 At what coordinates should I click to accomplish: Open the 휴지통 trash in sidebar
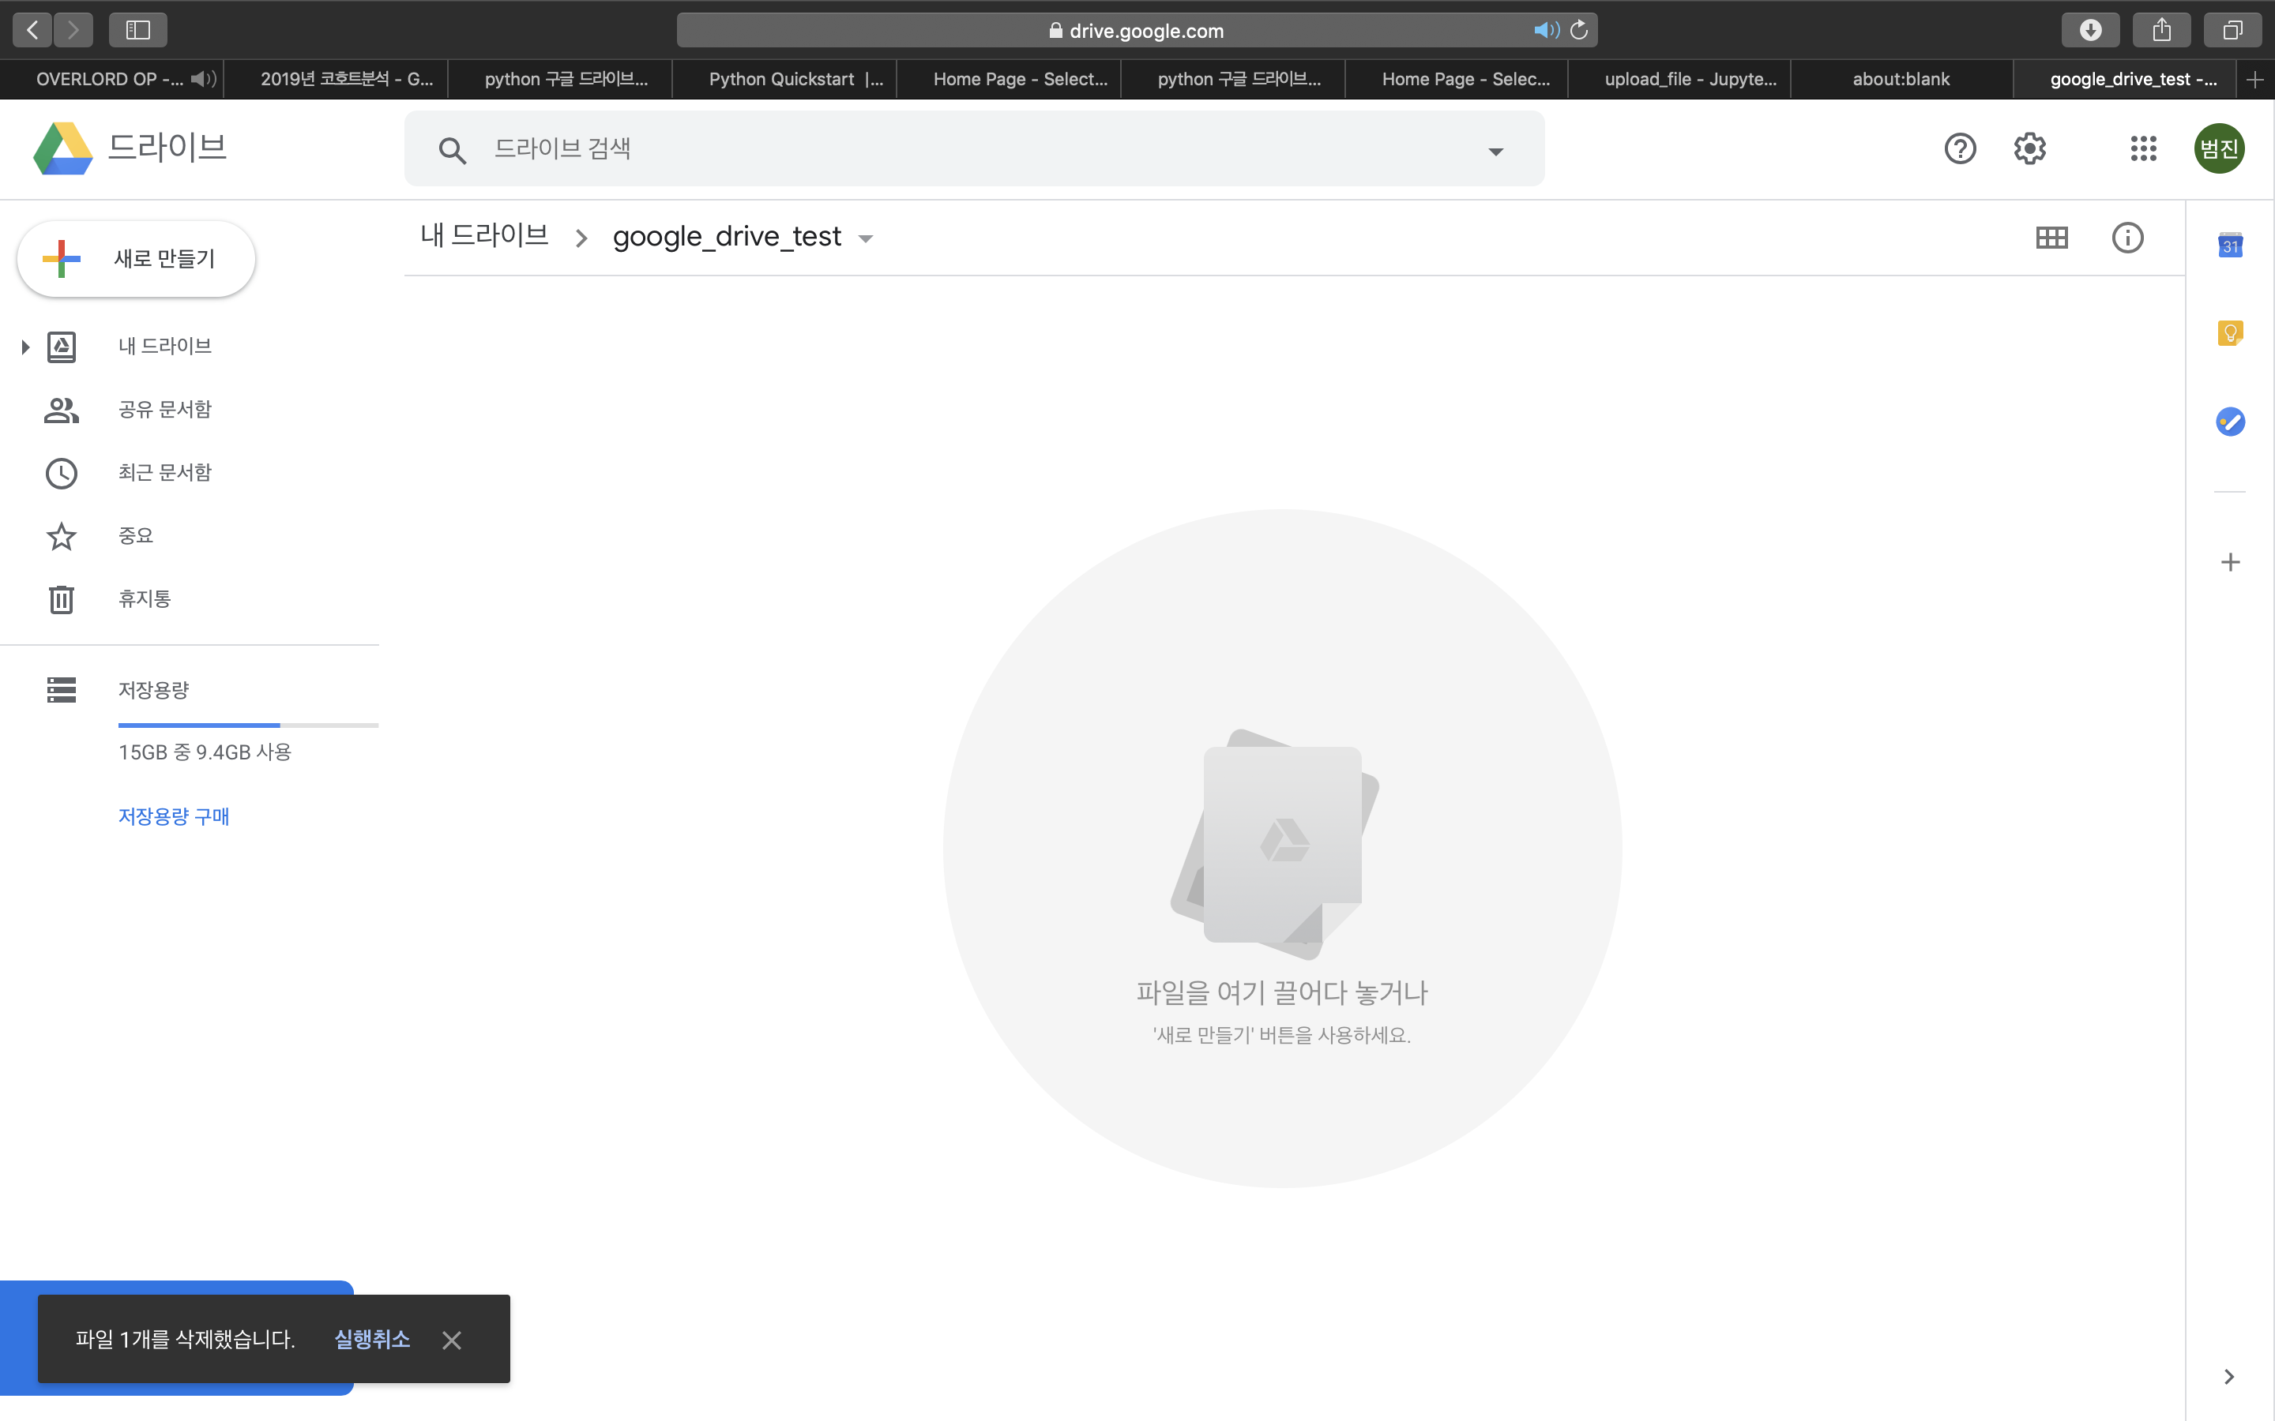(x=144, y=598)
